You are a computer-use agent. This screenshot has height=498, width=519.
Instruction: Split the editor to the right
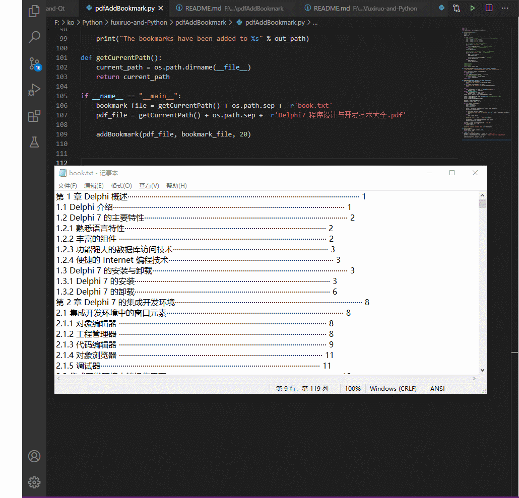[489, 8]
